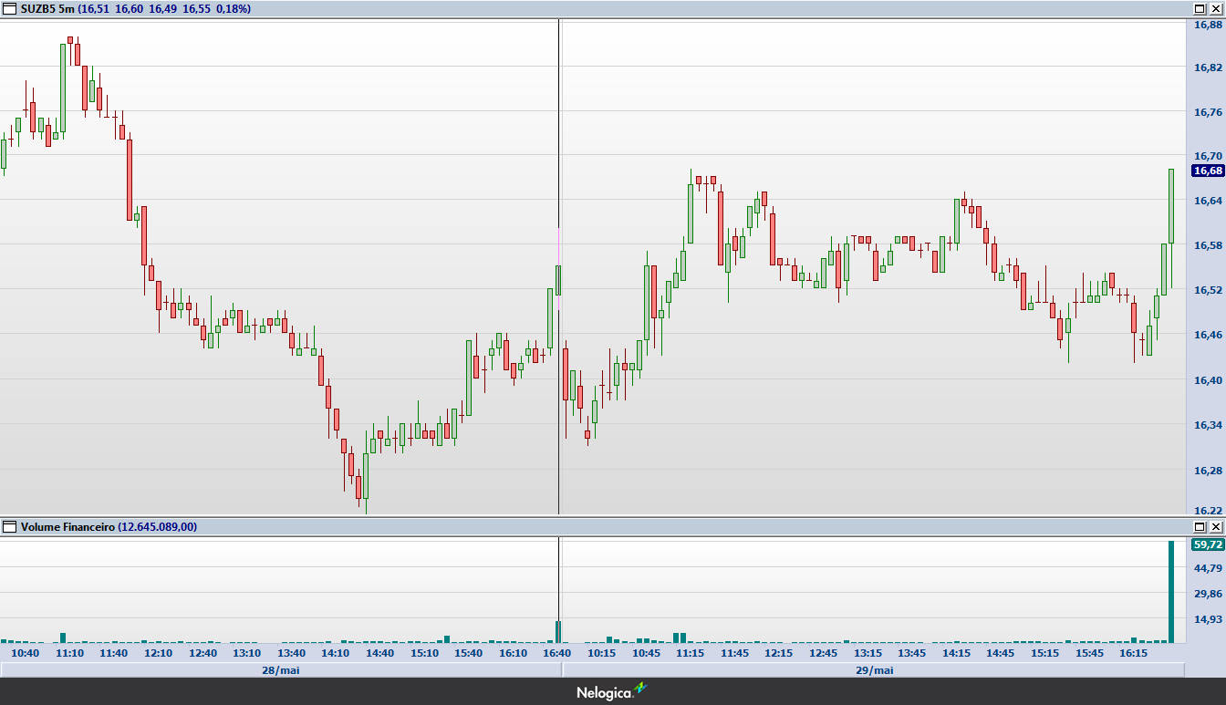Click the 14,93 volume axis label

[x=1208, y=619]
